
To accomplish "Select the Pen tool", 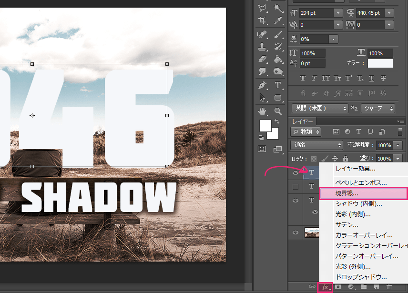I will tap(263, 85).
